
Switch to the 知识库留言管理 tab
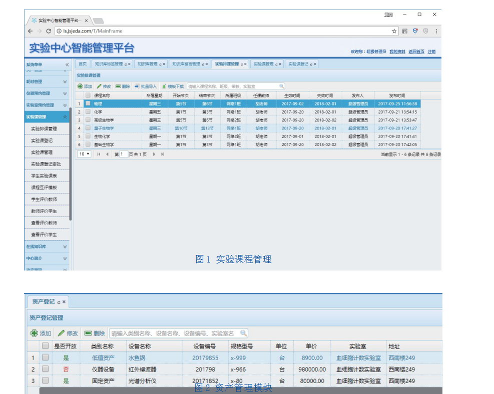190,64
